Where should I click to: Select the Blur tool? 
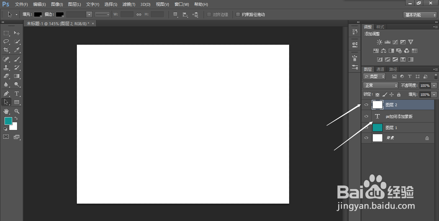[x=6, y=85]
